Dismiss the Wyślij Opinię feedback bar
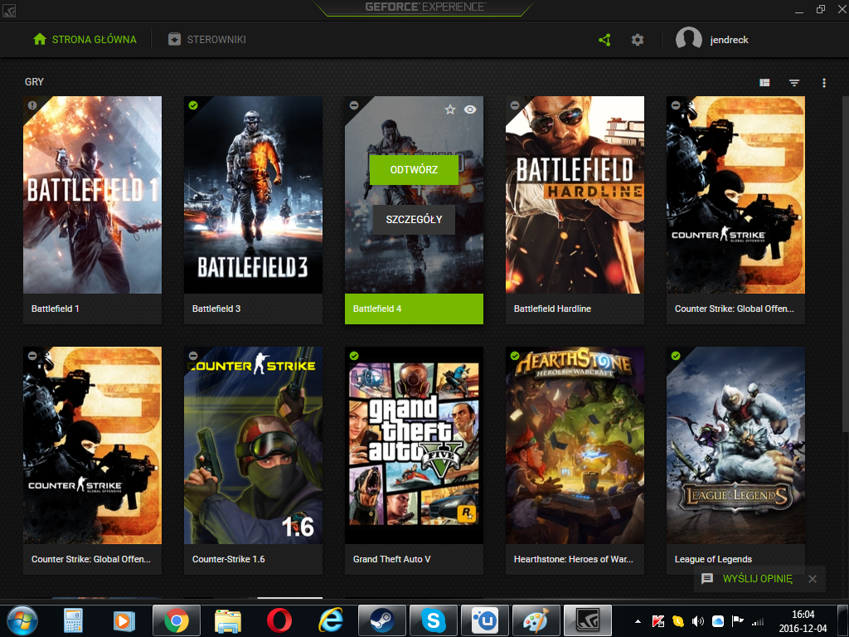Screen dimensions: 849x637 (x=813, y=578)
